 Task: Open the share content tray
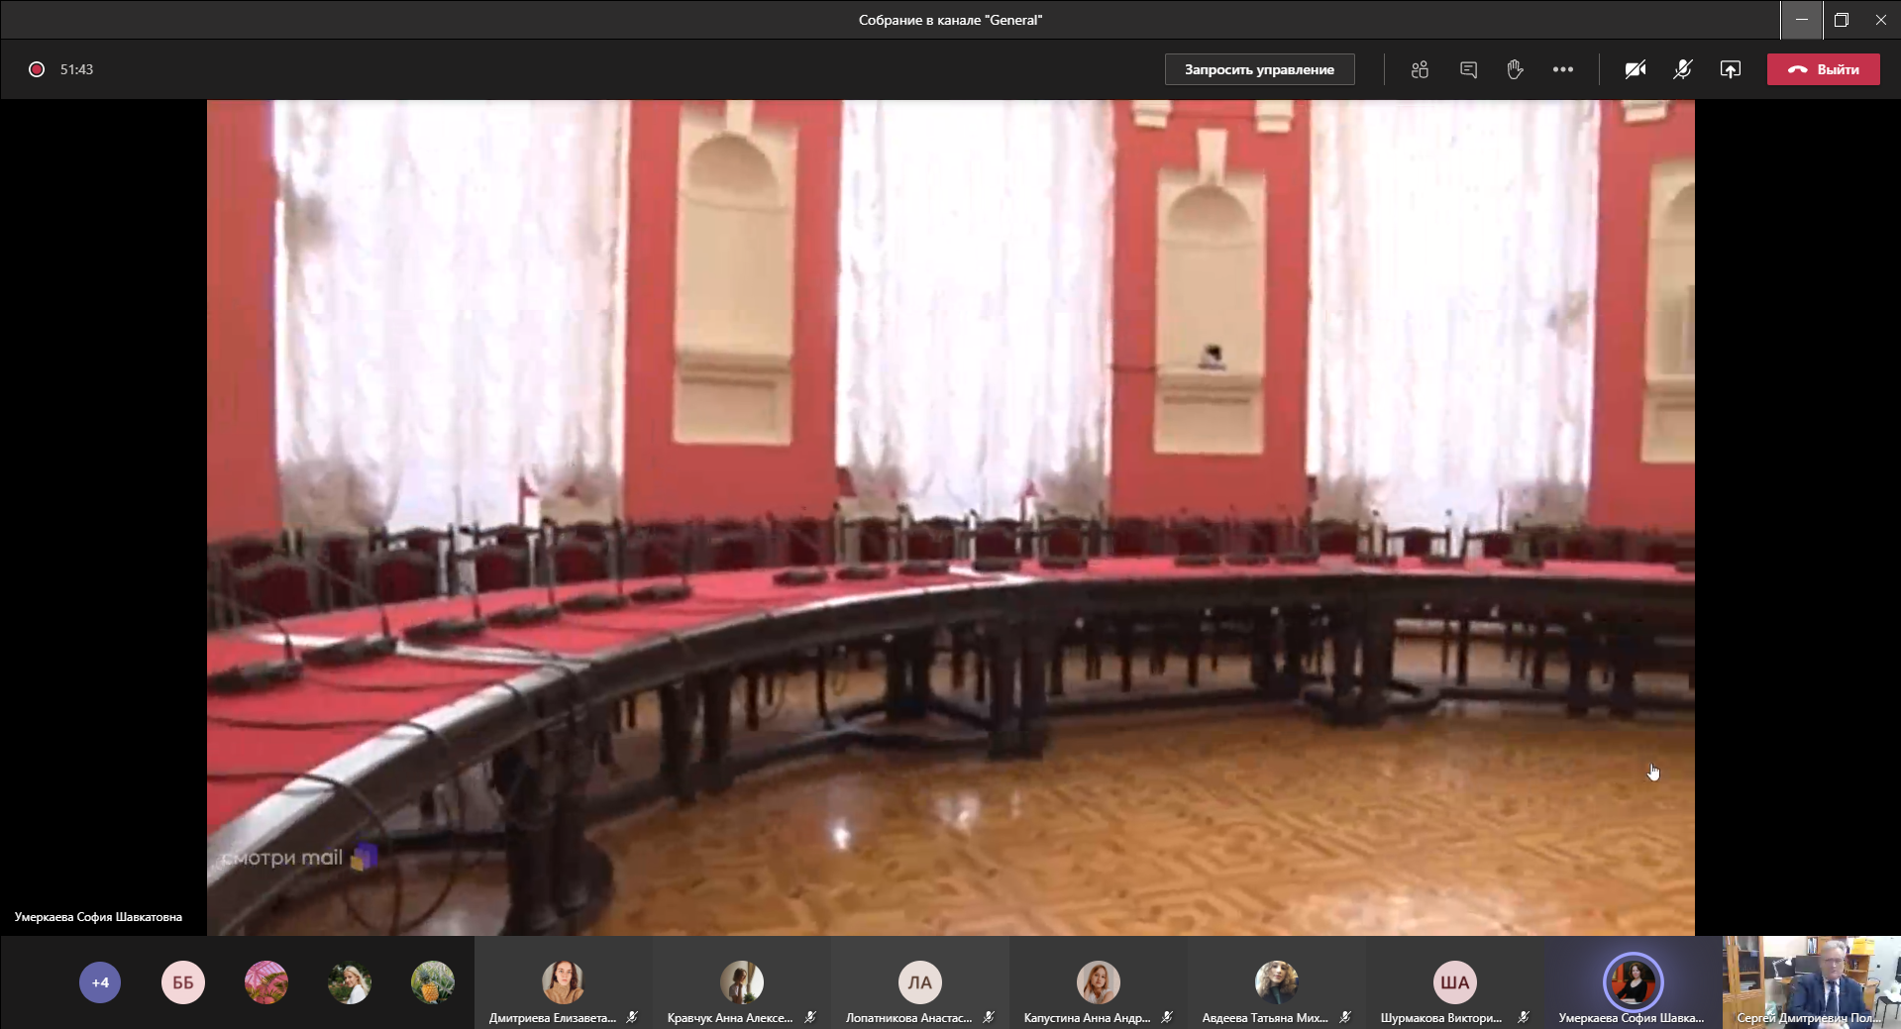1730,69
